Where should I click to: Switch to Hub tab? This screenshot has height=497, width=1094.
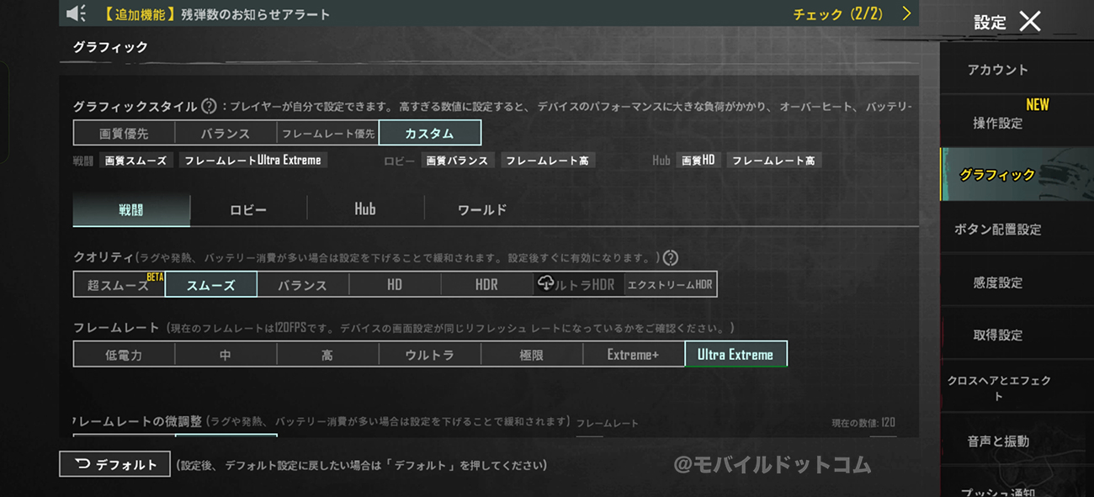tap(365, 210)
